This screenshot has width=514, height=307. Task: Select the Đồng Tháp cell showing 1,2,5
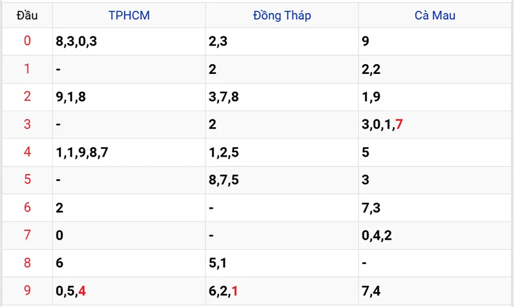224,152
